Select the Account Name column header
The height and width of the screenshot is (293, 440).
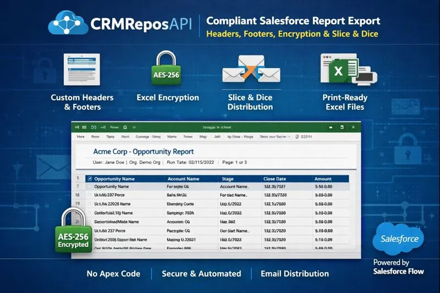183,179
